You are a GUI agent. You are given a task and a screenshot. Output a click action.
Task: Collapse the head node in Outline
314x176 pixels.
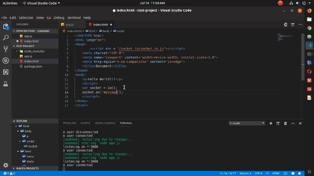[x=18, y=151]
